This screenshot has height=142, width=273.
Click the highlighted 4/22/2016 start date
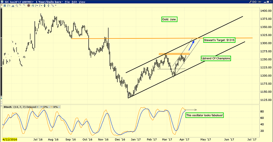pos(10,139)
